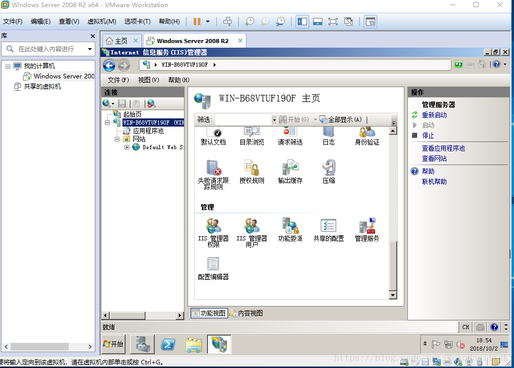This screenshot has width=514, height=368.
Task: Open the 失败请求跟踪规则 icon
Action: tap(213, 174)
